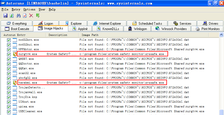Select the UIHost.exe entry name

[27, 102]
